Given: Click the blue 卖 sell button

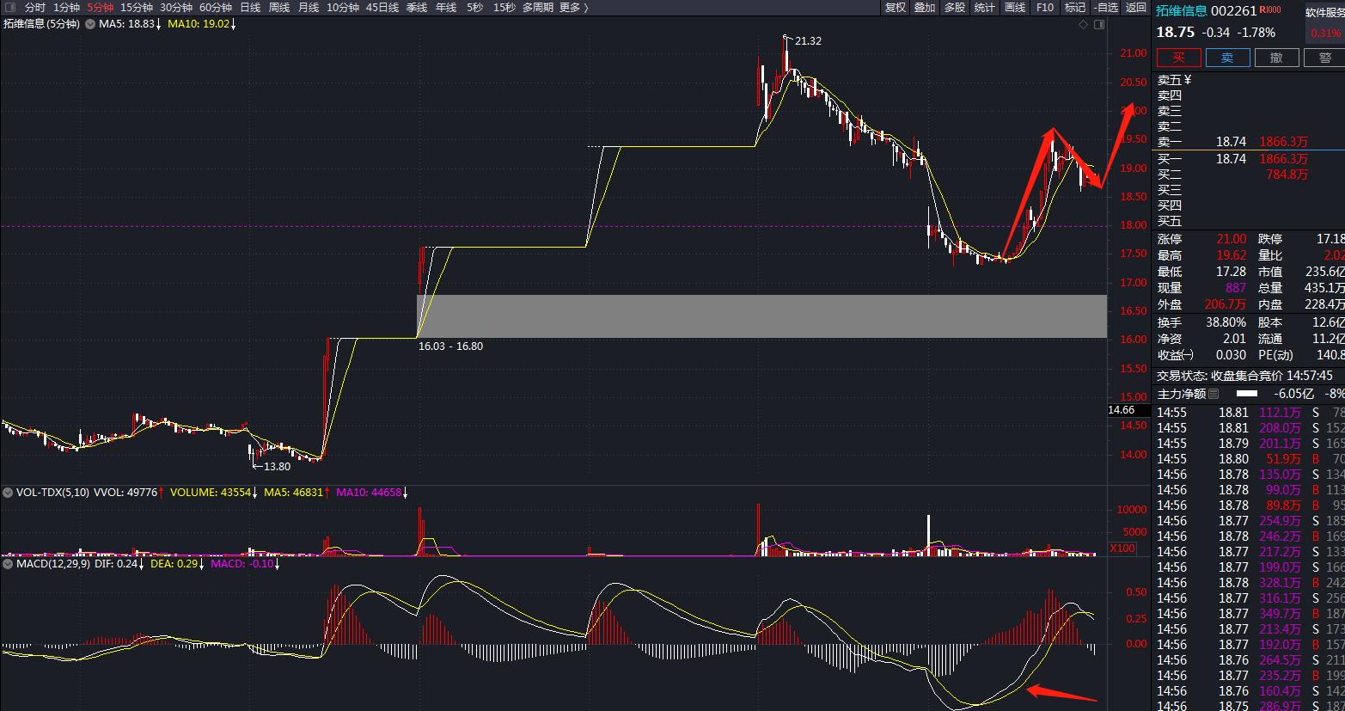Looking at the screenshot, I should tap(1227, 58).
